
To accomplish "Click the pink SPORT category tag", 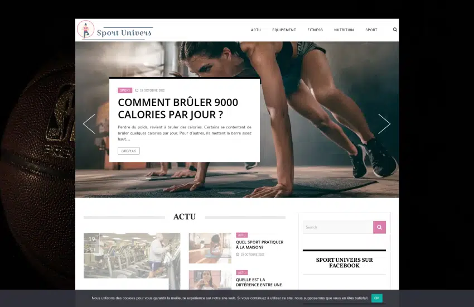I will pos(125,90).
